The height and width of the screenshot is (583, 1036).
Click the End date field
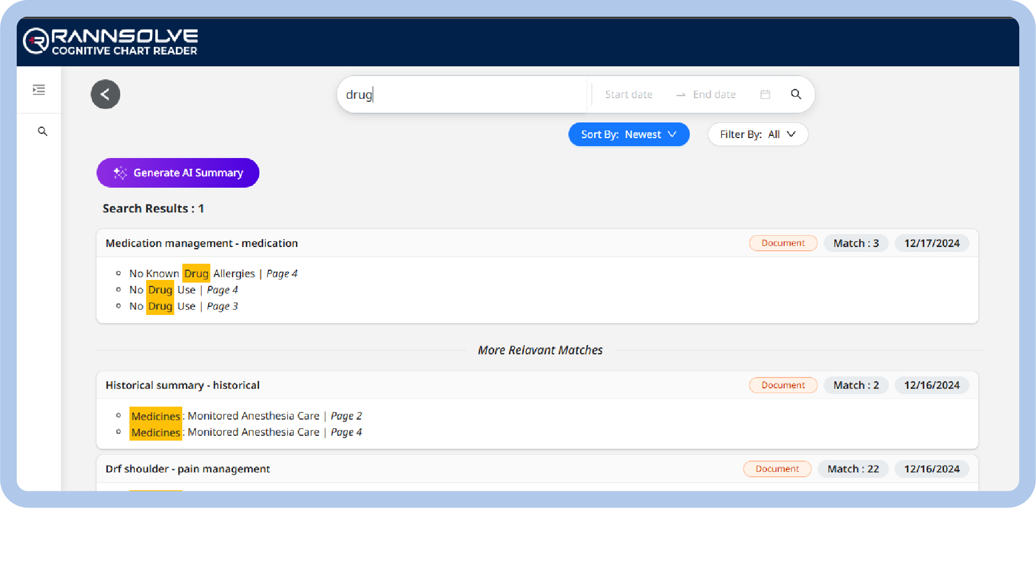tap(713, 94)
